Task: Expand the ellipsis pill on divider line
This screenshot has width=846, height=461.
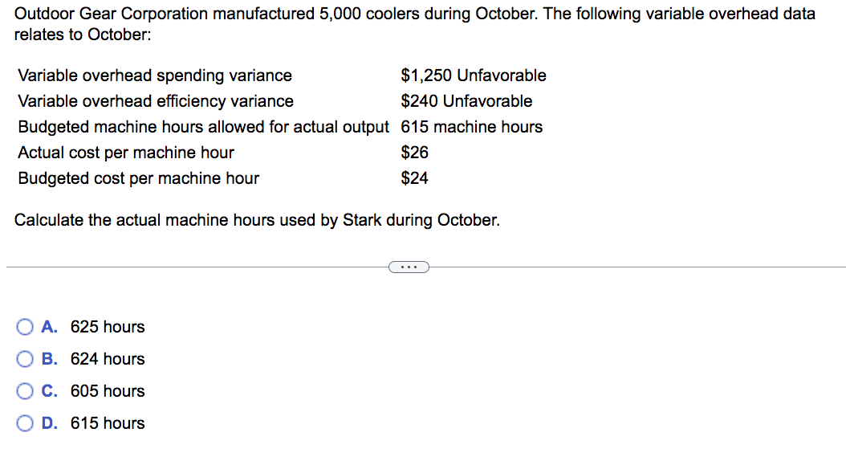Action: (x=409, y=267)
